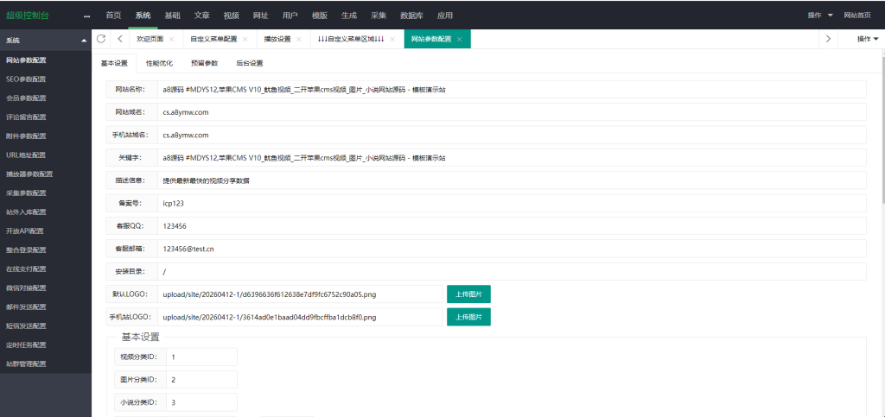This screenshot has height=417, width=885.
Task: Close the 网站参数配置 tab
Action: (459, 40)
